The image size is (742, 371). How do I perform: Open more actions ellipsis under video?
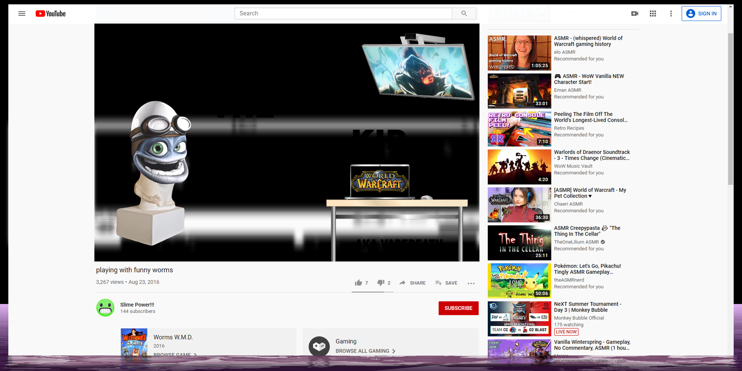coord(471,283)
